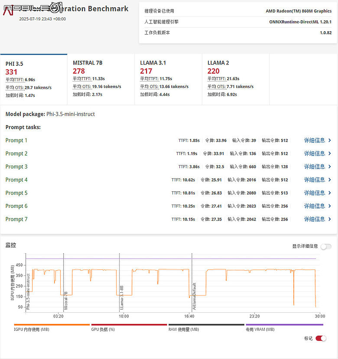This screenshot has width=338, height=359.
Task: Open detailed info link for Prompt 5
Action: [315, 193]
